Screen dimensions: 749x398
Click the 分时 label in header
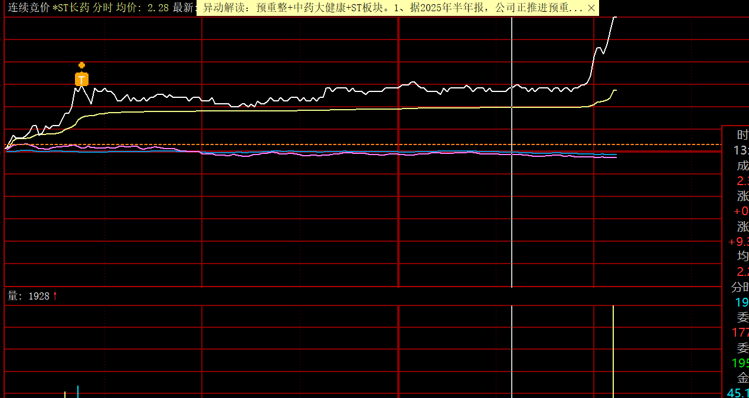tap(103, 8)
